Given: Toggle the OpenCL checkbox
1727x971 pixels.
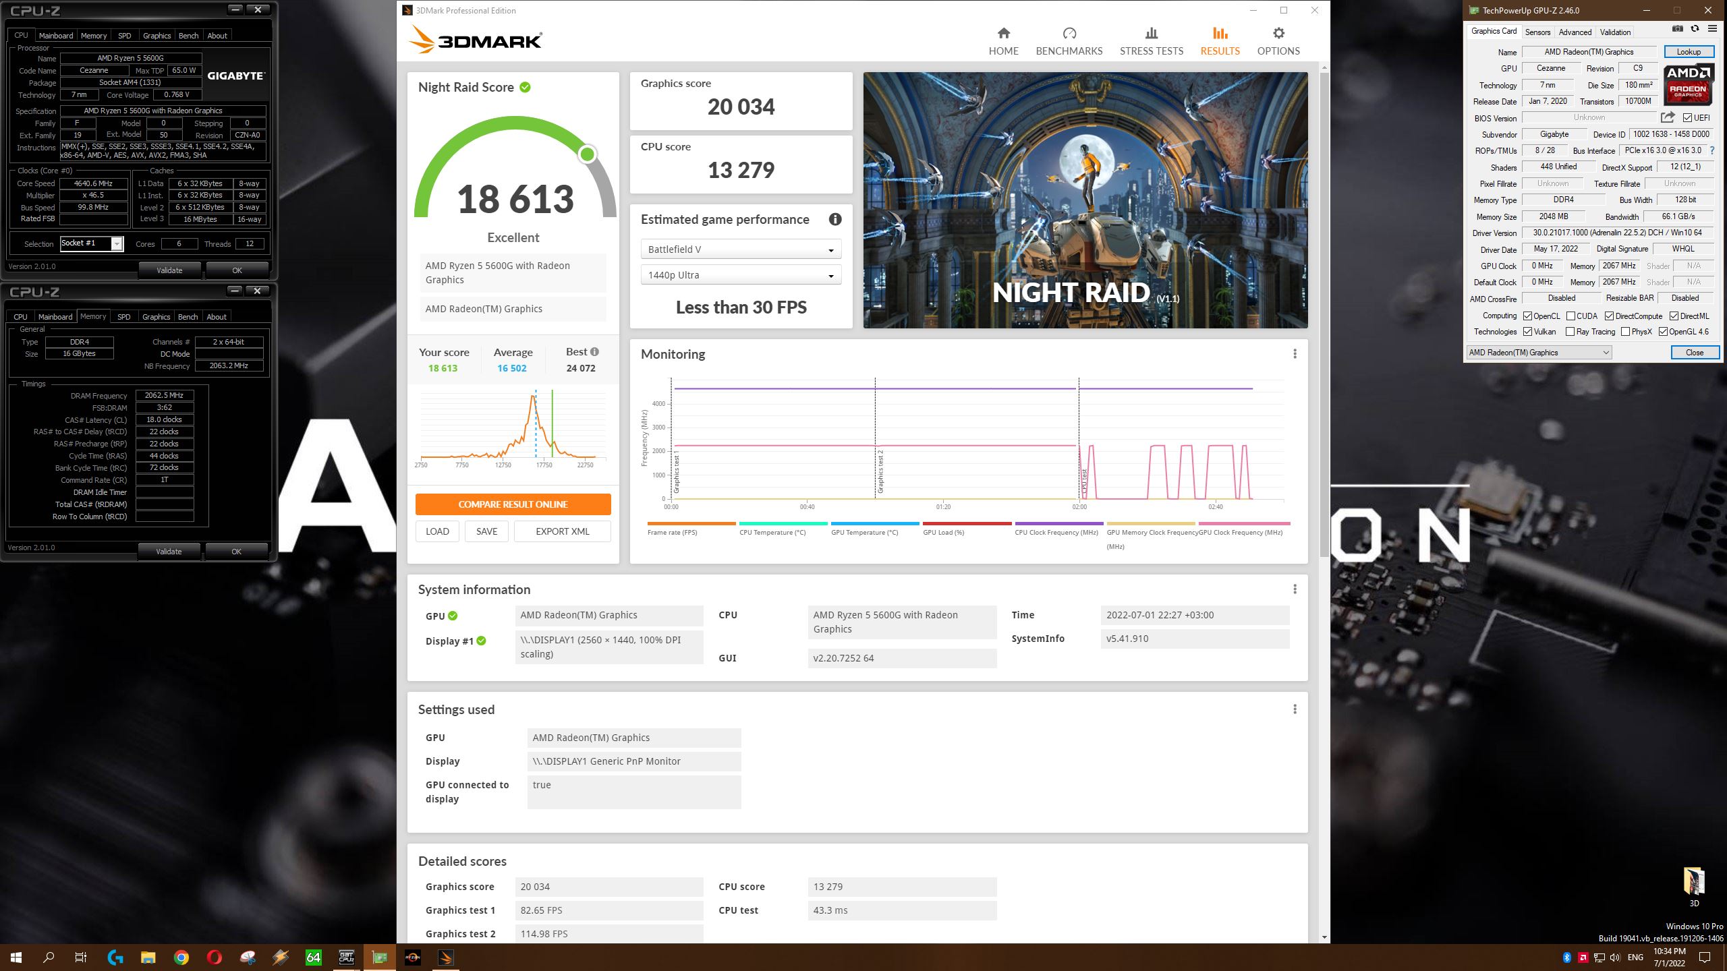Looking at the screenshot, I should click(x=1527, y=316).
